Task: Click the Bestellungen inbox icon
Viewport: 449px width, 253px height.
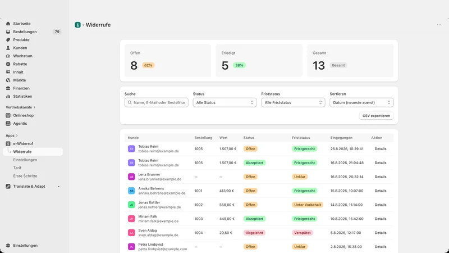Action: 8,31
